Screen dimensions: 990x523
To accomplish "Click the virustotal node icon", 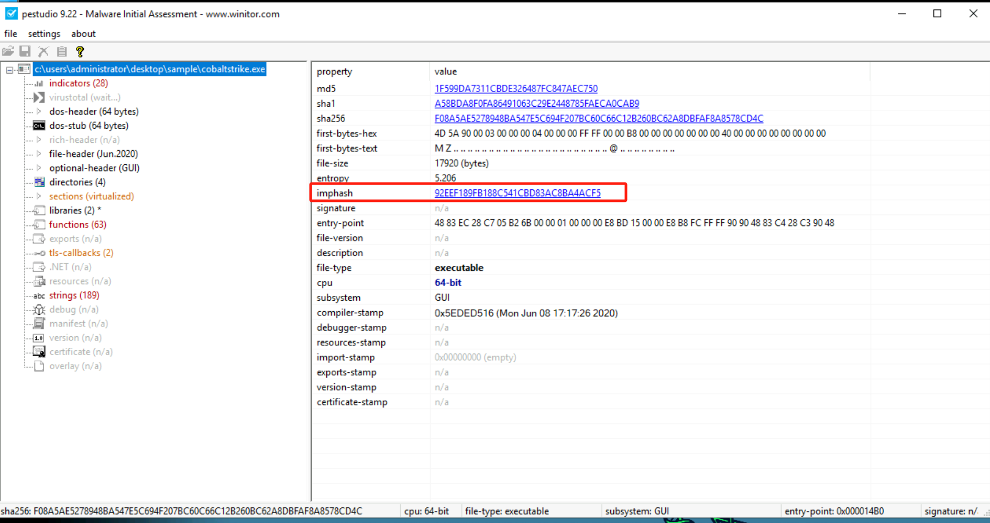I will point(39,97).
